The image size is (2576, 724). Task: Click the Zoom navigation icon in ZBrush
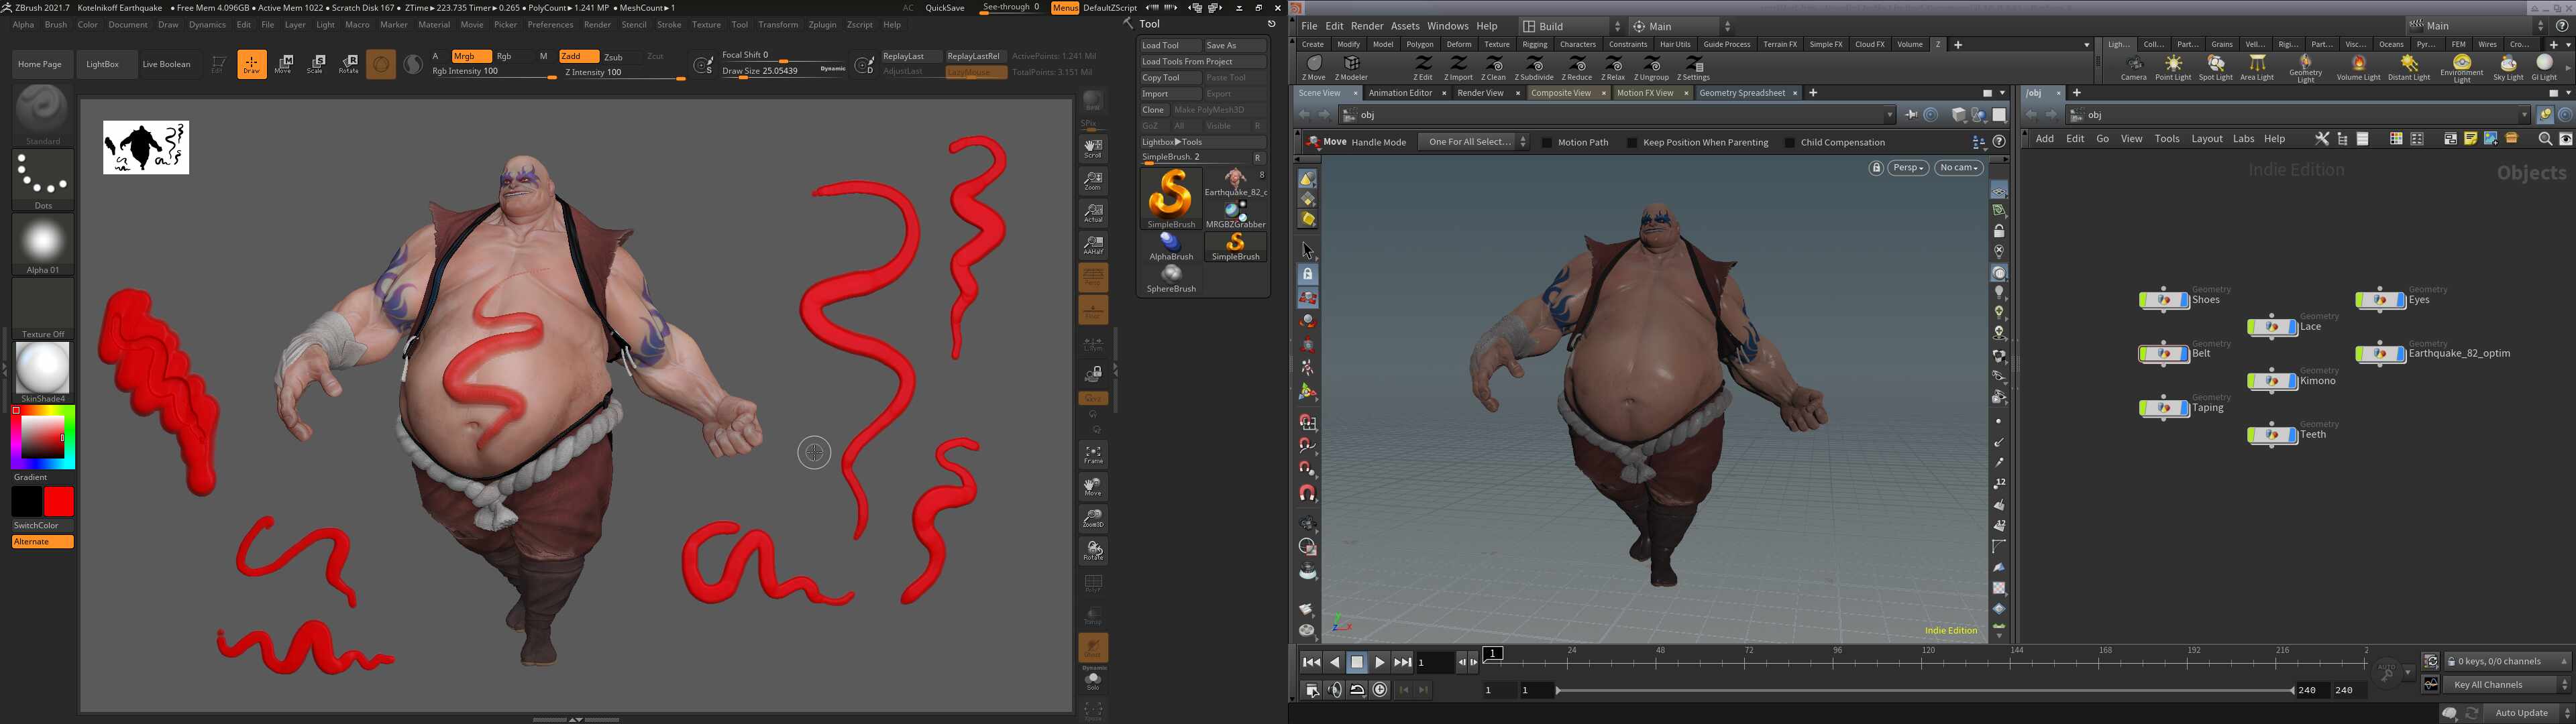tap(1093, 181)
